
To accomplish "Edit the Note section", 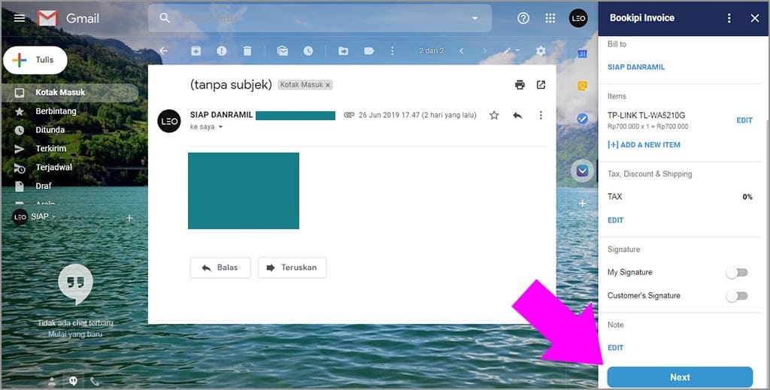I will click(x=615, y=348).
